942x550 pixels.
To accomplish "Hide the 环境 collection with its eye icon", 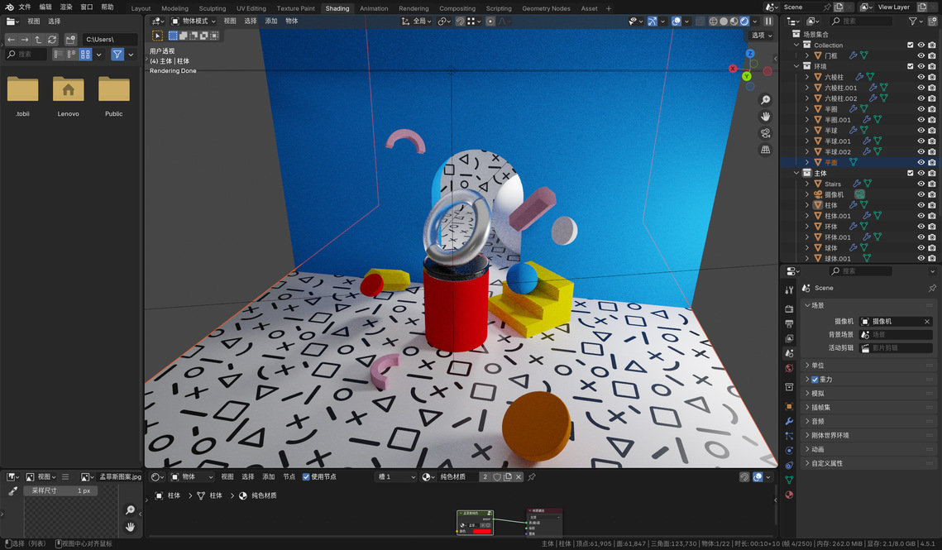I will point(921,66).
